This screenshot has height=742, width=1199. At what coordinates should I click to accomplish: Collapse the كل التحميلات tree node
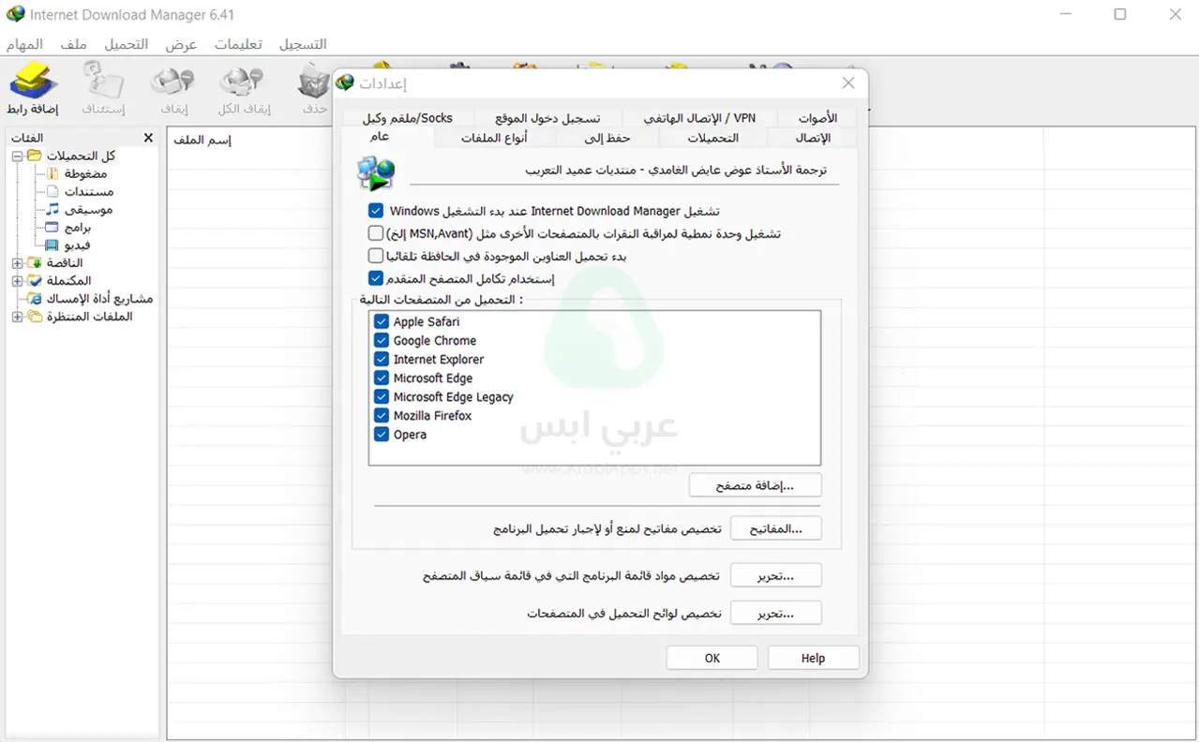(x=17, y=156)
